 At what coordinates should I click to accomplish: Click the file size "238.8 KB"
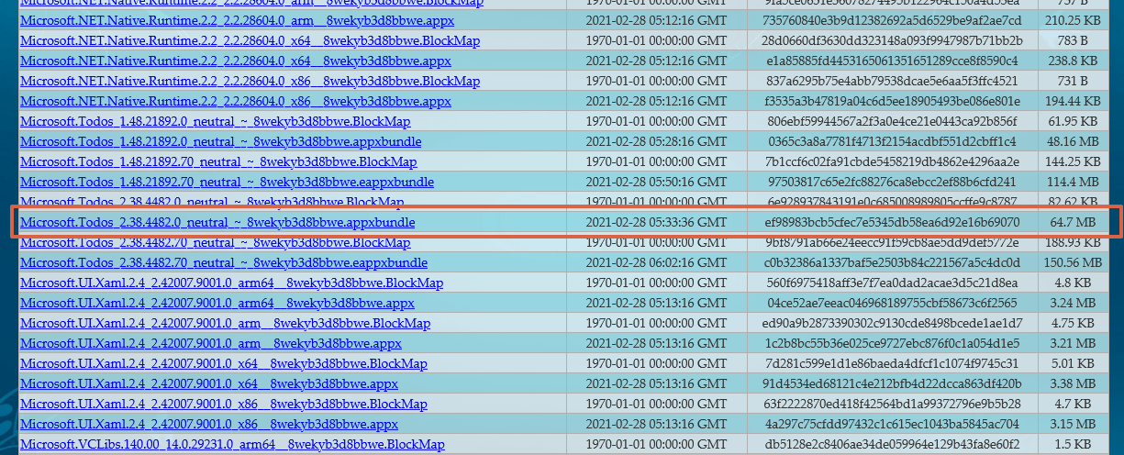point(1072,61)
